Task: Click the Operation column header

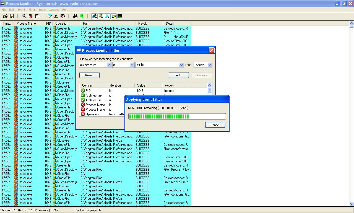Action: coord(66,24)
